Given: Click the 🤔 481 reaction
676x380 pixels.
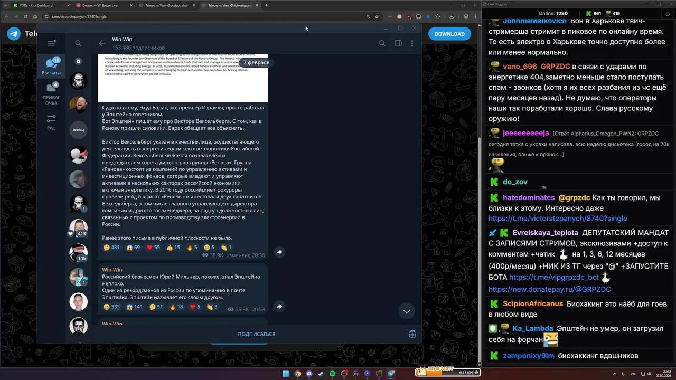Looking at the screenshot, I should (111, 247).
